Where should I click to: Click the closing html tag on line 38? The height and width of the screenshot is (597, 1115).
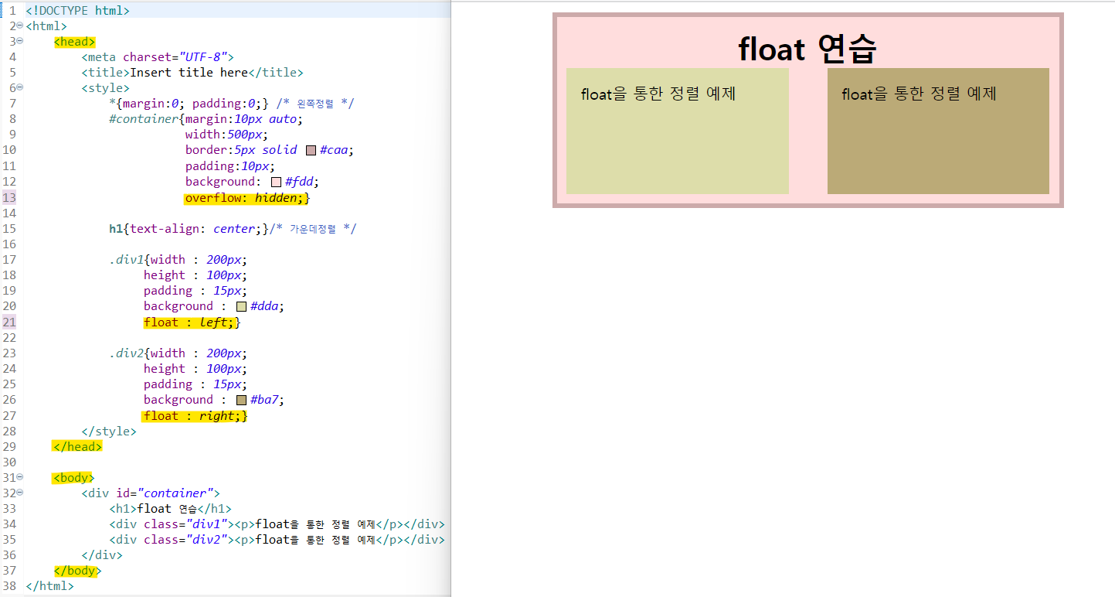pyautogui.click(x=49, y=586)
